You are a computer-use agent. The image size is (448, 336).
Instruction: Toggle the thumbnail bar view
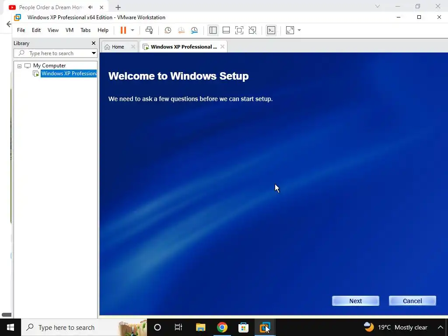click(x=226, y=30)
